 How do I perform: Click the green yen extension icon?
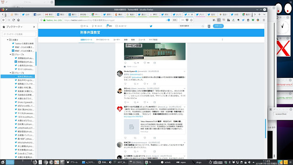(253, 20)
